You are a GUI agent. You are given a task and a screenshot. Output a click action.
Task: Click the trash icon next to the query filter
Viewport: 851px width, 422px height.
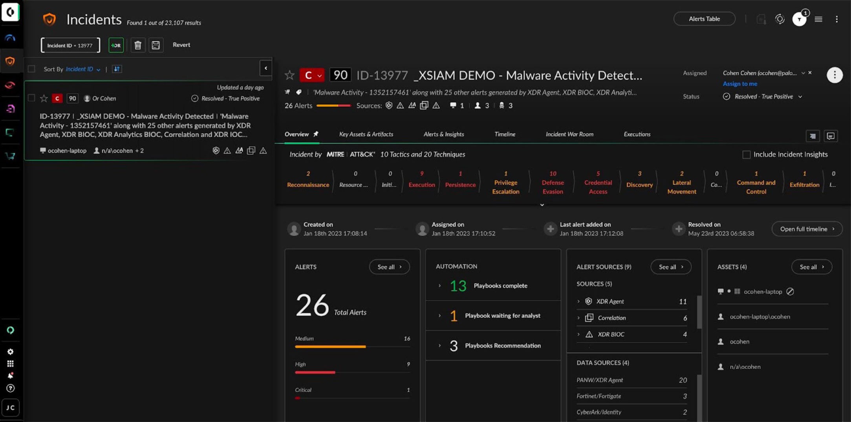pyautogui.click(x=138, y=45)
